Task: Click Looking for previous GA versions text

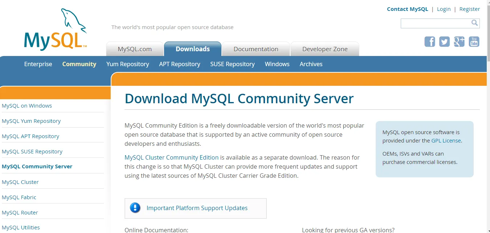Action: coord(348,230)
